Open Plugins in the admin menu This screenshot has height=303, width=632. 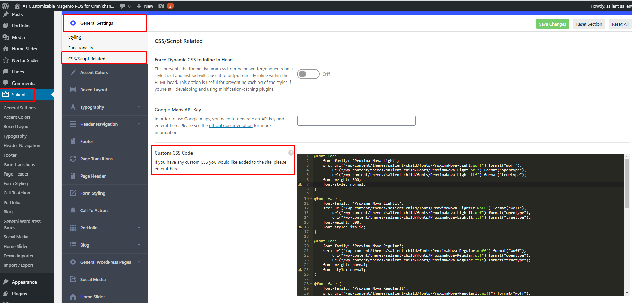(x=19, y=294)
